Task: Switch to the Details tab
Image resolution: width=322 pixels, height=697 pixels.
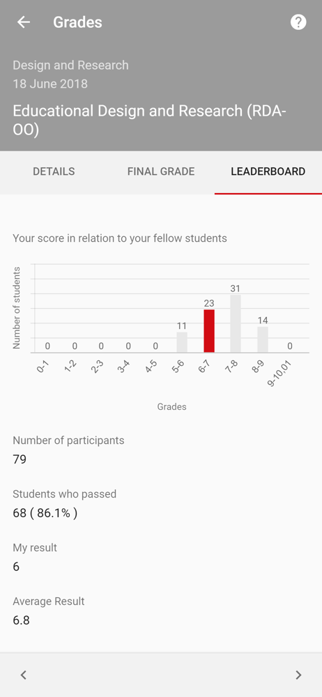Action: point(54,171)
